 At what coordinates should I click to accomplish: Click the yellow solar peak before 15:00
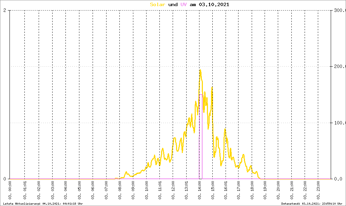click(x=212, y=88)
